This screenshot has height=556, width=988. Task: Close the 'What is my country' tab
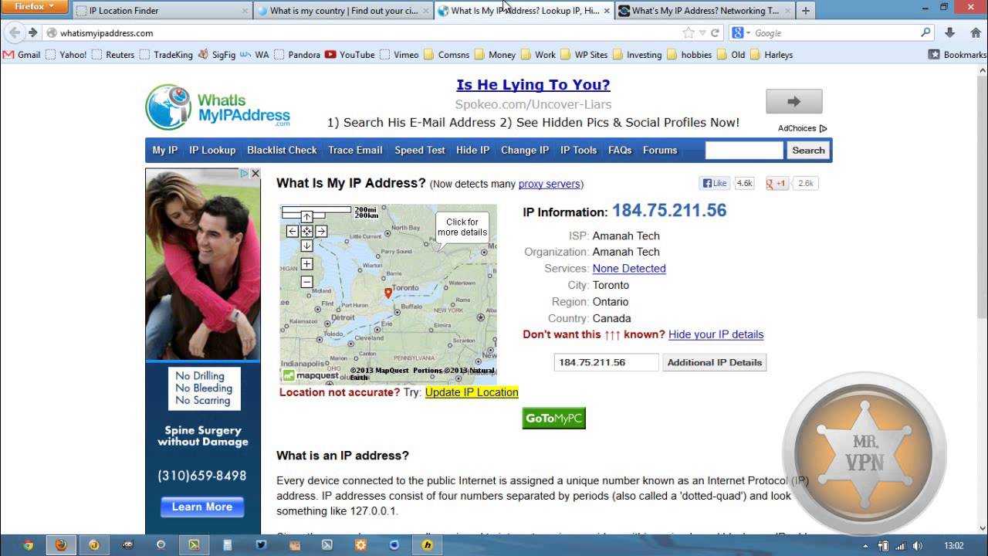tap(425, 11)
